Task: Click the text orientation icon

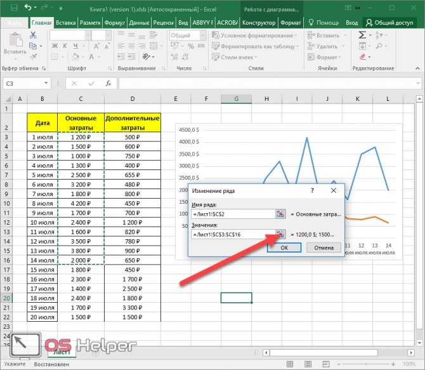Action: coord(147,57)
